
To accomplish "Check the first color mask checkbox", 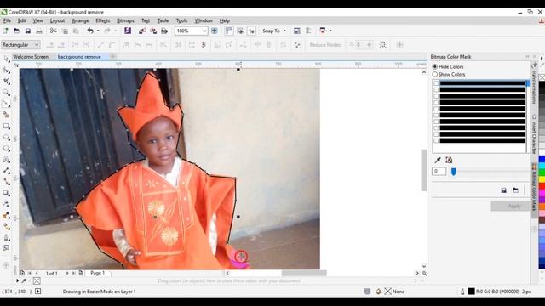I will [x=436, y=83].
